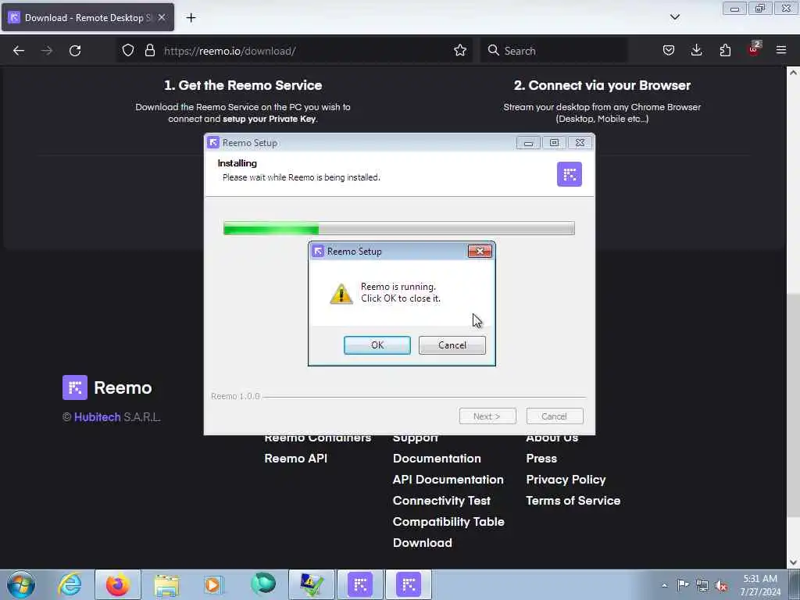Image resolution: width=800 pixels, height=600 pixels.
Task: Open Windows Explorer folder from taskbar
Action: [x=166, y=585]
